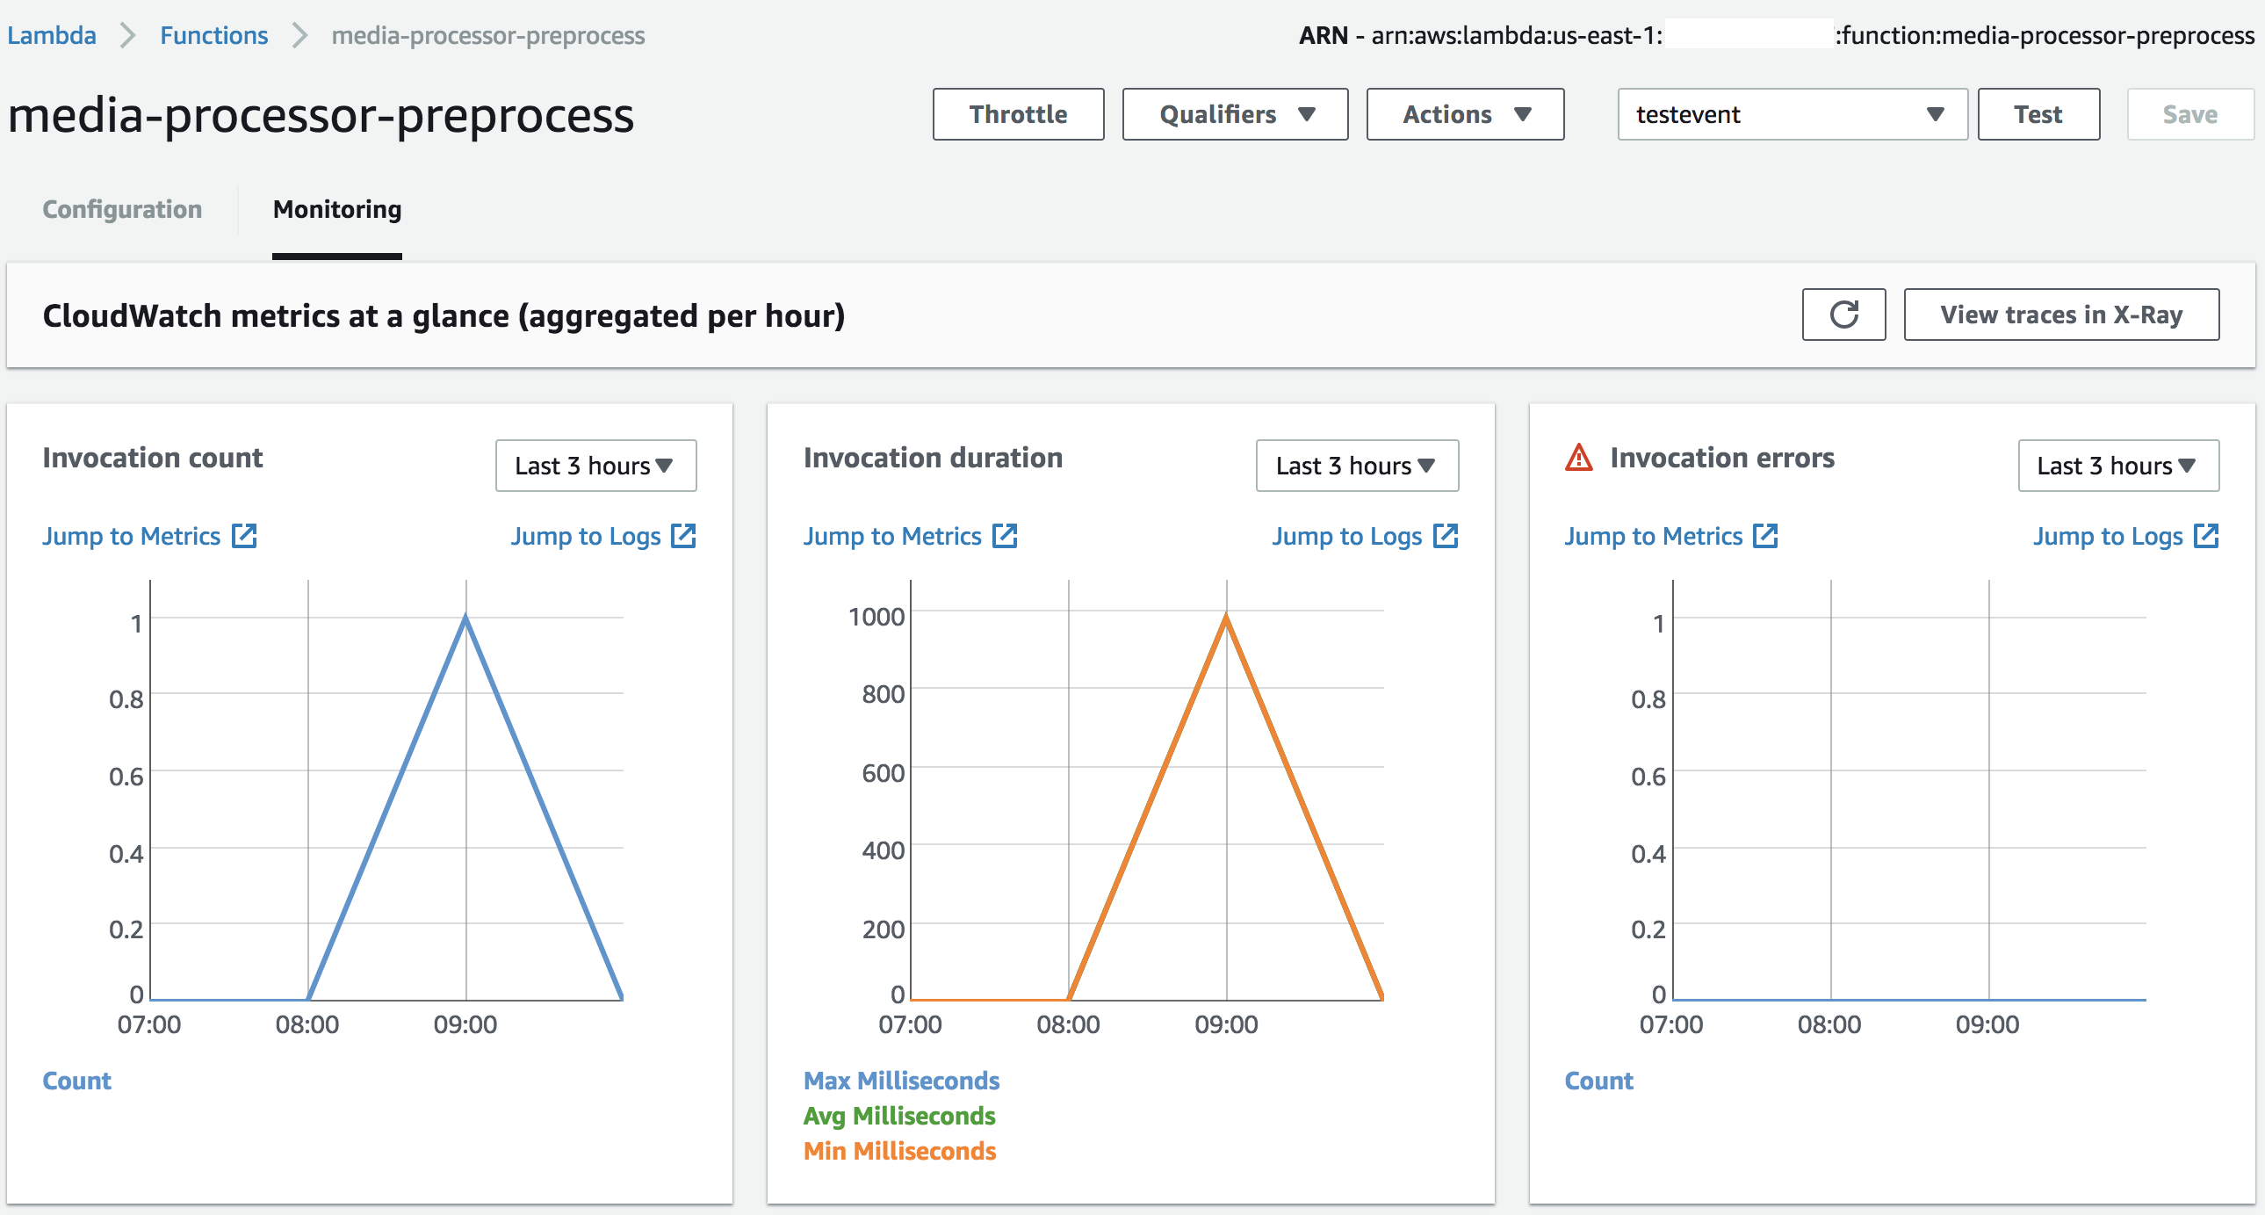Click the blue peak of Invocation count line

[x=466, y=618]
